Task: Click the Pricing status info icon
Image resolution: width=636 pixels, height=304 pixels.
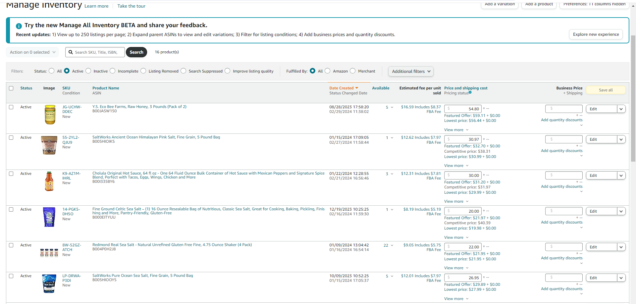Action: (x=470, y=92)
